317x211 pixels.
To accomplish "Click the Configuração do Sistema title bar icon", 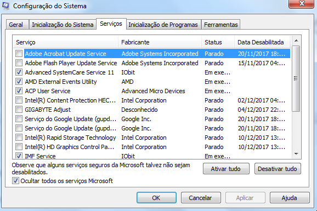I will [5, 5].
